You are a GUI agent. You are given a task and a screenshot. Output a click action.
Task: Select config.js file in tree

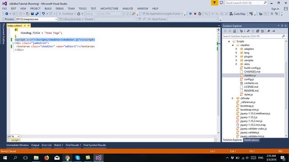click(x=249, y=79)
